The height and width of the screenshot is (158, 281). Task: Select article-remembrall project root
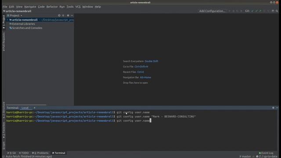pyautogui.click(x=40, y=20)
